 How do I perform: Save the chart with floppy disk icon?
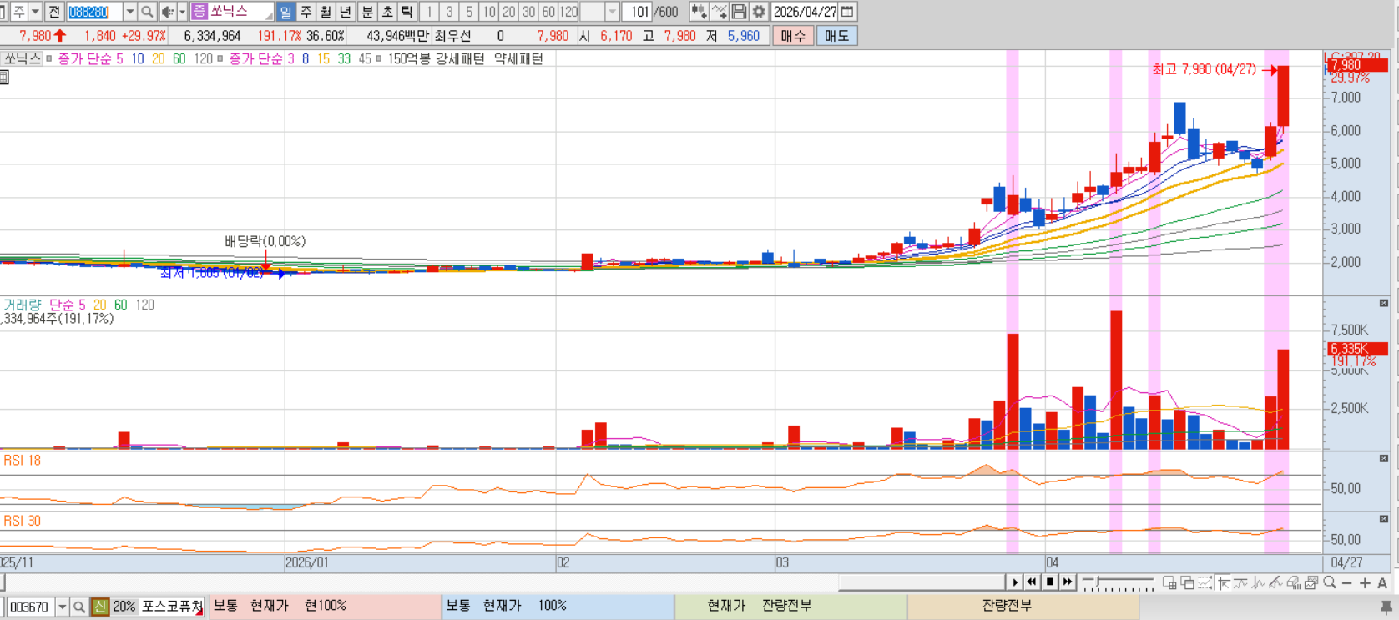pyautogui.click(x=739, y=12)
